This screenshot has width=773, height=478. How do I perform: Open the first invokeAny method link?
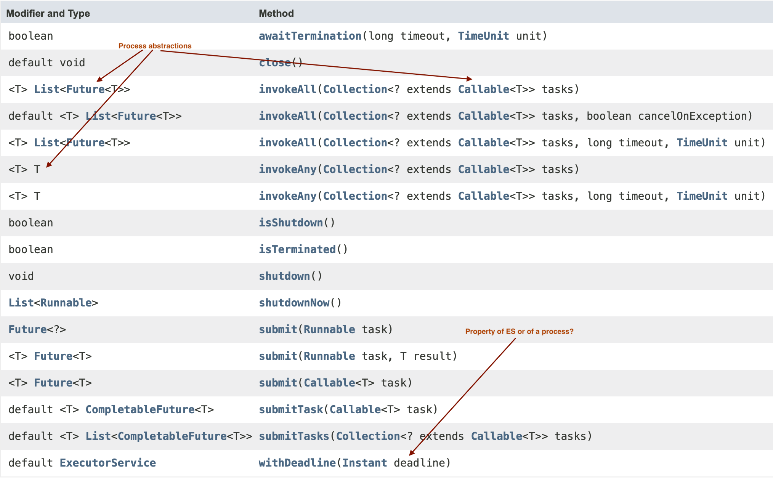pyautogui.click(x=287, y=169)
